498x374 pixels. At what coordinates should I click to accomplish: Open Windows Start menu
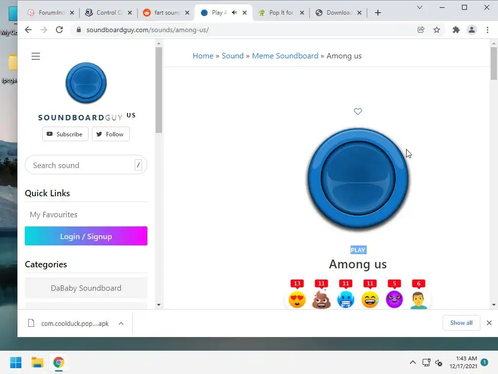(16, 362)
